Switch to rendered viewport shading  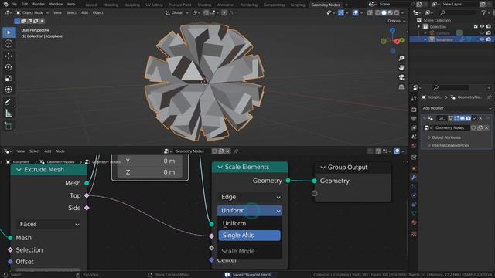[x=397, y=12]
